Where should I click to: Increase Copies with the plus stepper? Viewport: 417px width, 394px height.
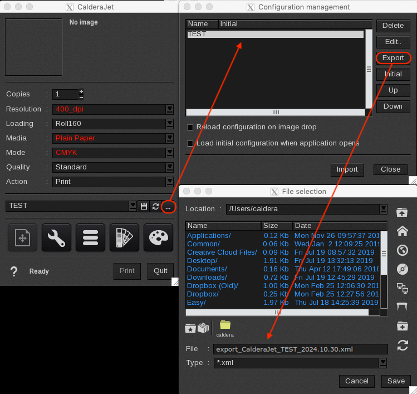tap(81, 91)
